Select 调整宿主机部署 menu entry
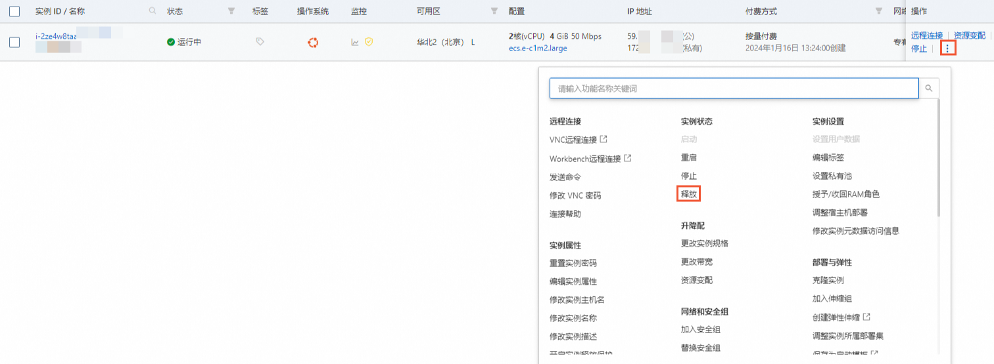The width and height of the screenshot is (994, 364). 840,212
